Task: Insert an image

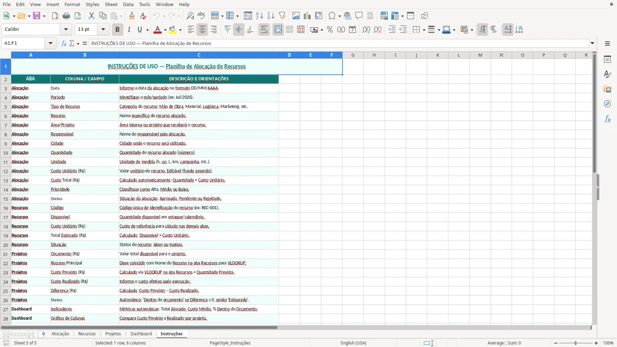Action: click(x=296, y=16)
